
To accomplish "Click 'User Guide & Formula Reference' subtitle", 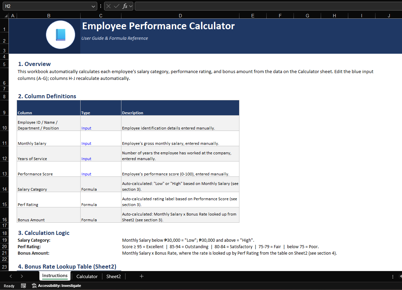I will click(115, 38).
